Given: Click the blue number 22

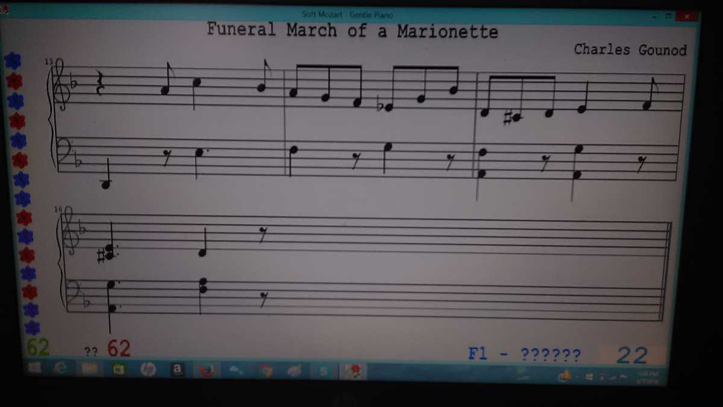Looking at the screenshot, I should [632, 355].
